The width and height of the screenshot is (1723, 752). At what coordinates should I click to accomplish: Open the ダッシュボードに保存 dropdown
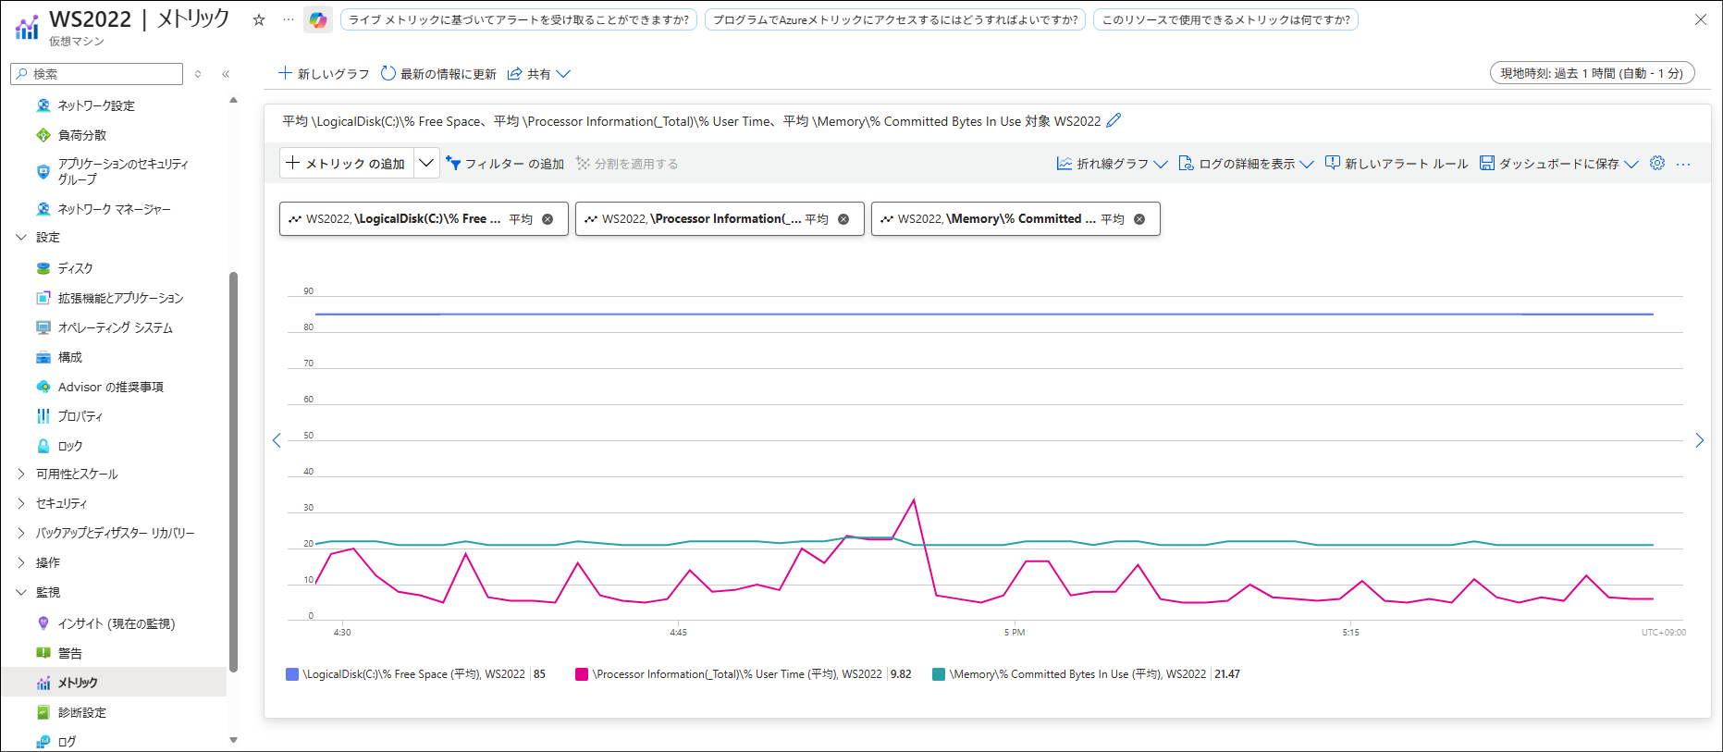click(1559, 164)
